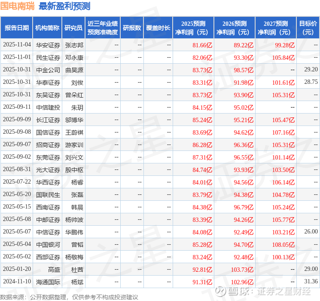Click value 94.26亿

pos(244,220)
